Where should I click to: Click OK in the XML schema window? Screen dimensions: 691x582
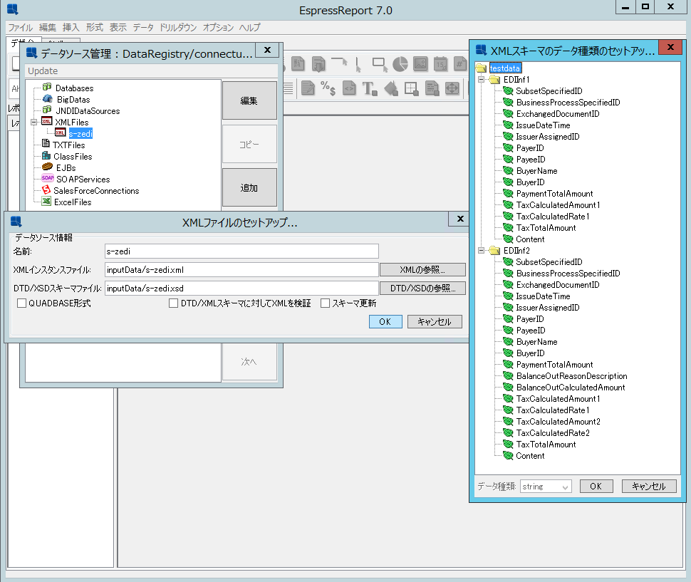coord(596,487)
